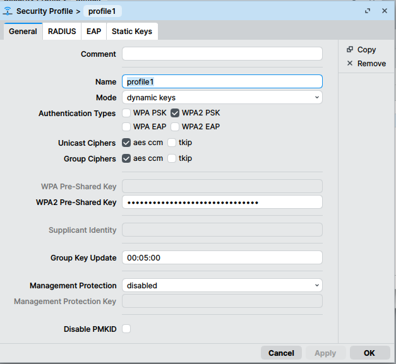Uncheck the WPA2 PSK authentication type
This screenshot has width=396, height=364.
[x=175, y=114]
